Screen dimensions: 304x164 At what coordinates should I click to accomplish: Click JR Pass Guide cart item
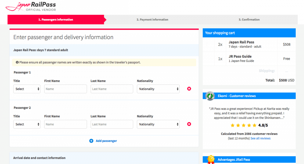241,59
